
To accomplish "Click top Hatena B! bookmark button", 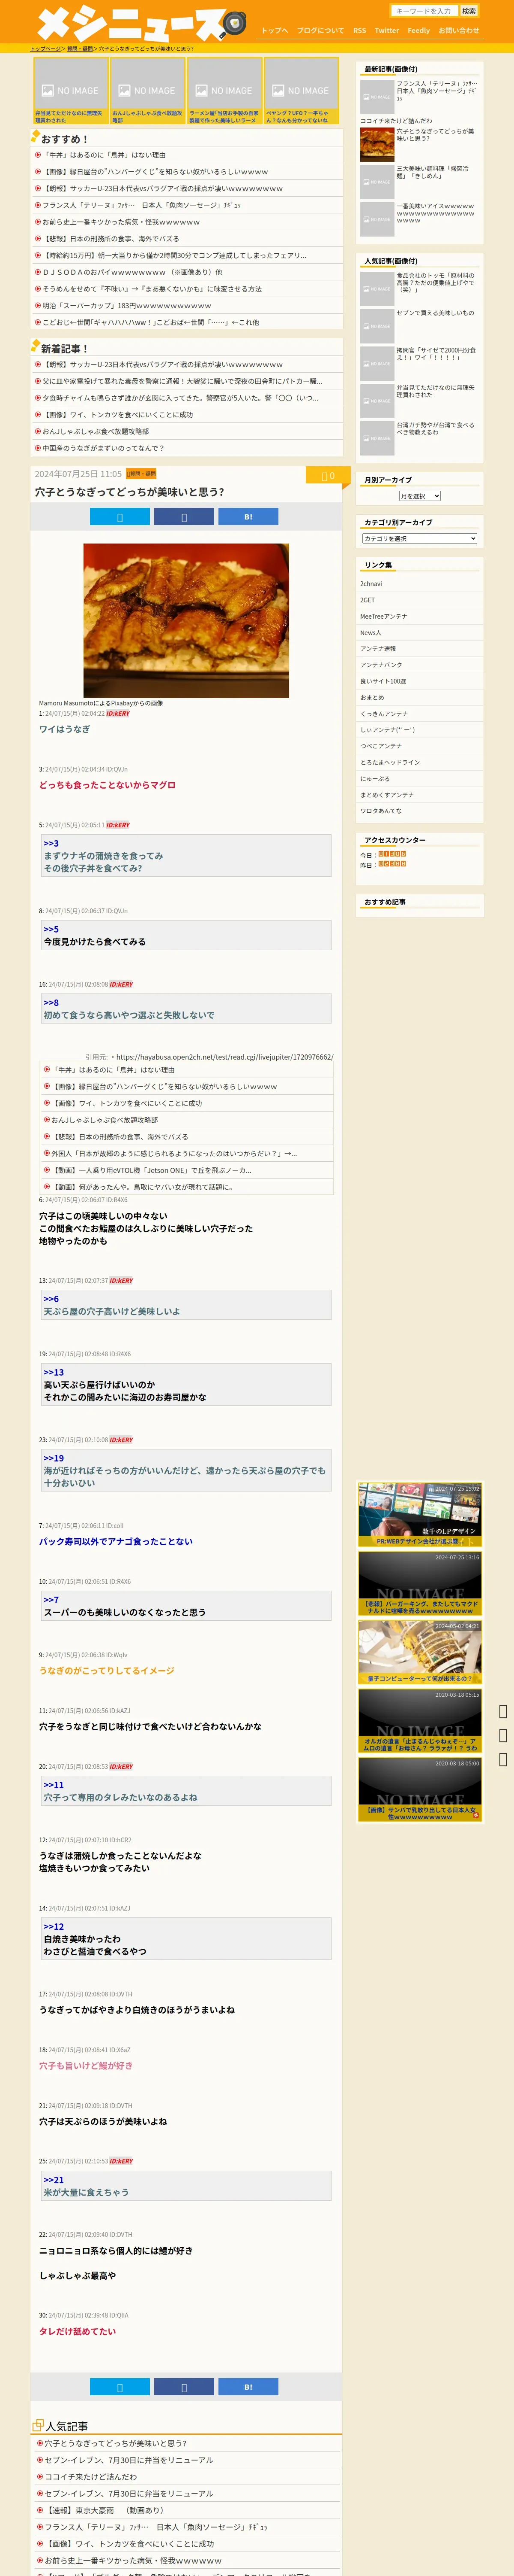I will pos(248,517).
